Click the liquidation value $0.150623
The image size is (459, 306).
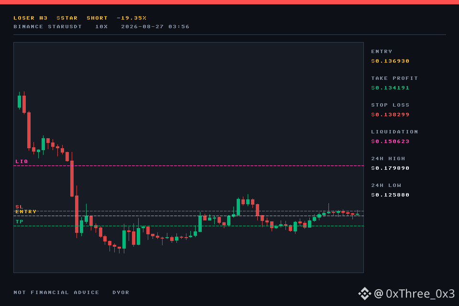click(x=390, y=142)
